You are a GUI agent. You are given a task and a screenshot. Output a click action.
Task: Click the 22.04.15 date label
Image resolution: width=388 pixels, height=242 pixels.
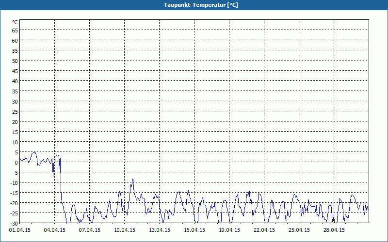coord(264,230)
